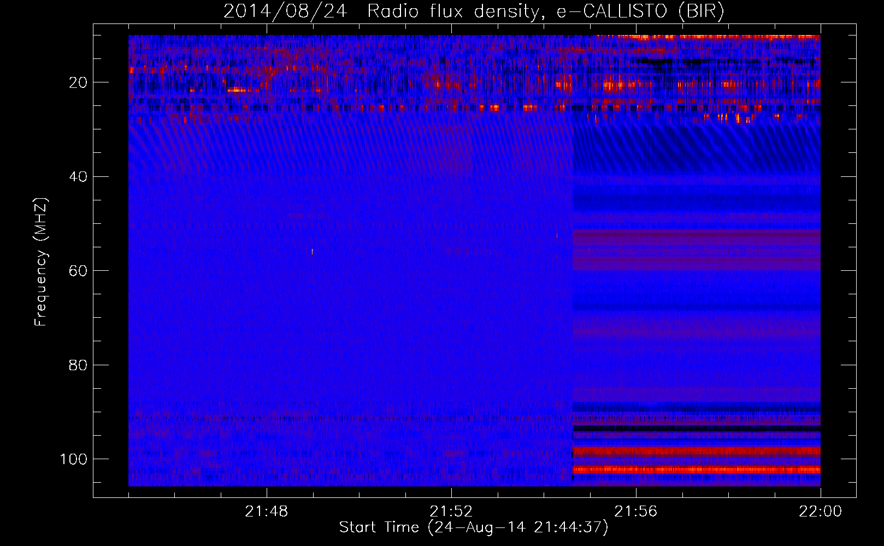Click the bright orange band near 10 MHz

point(708,37)
